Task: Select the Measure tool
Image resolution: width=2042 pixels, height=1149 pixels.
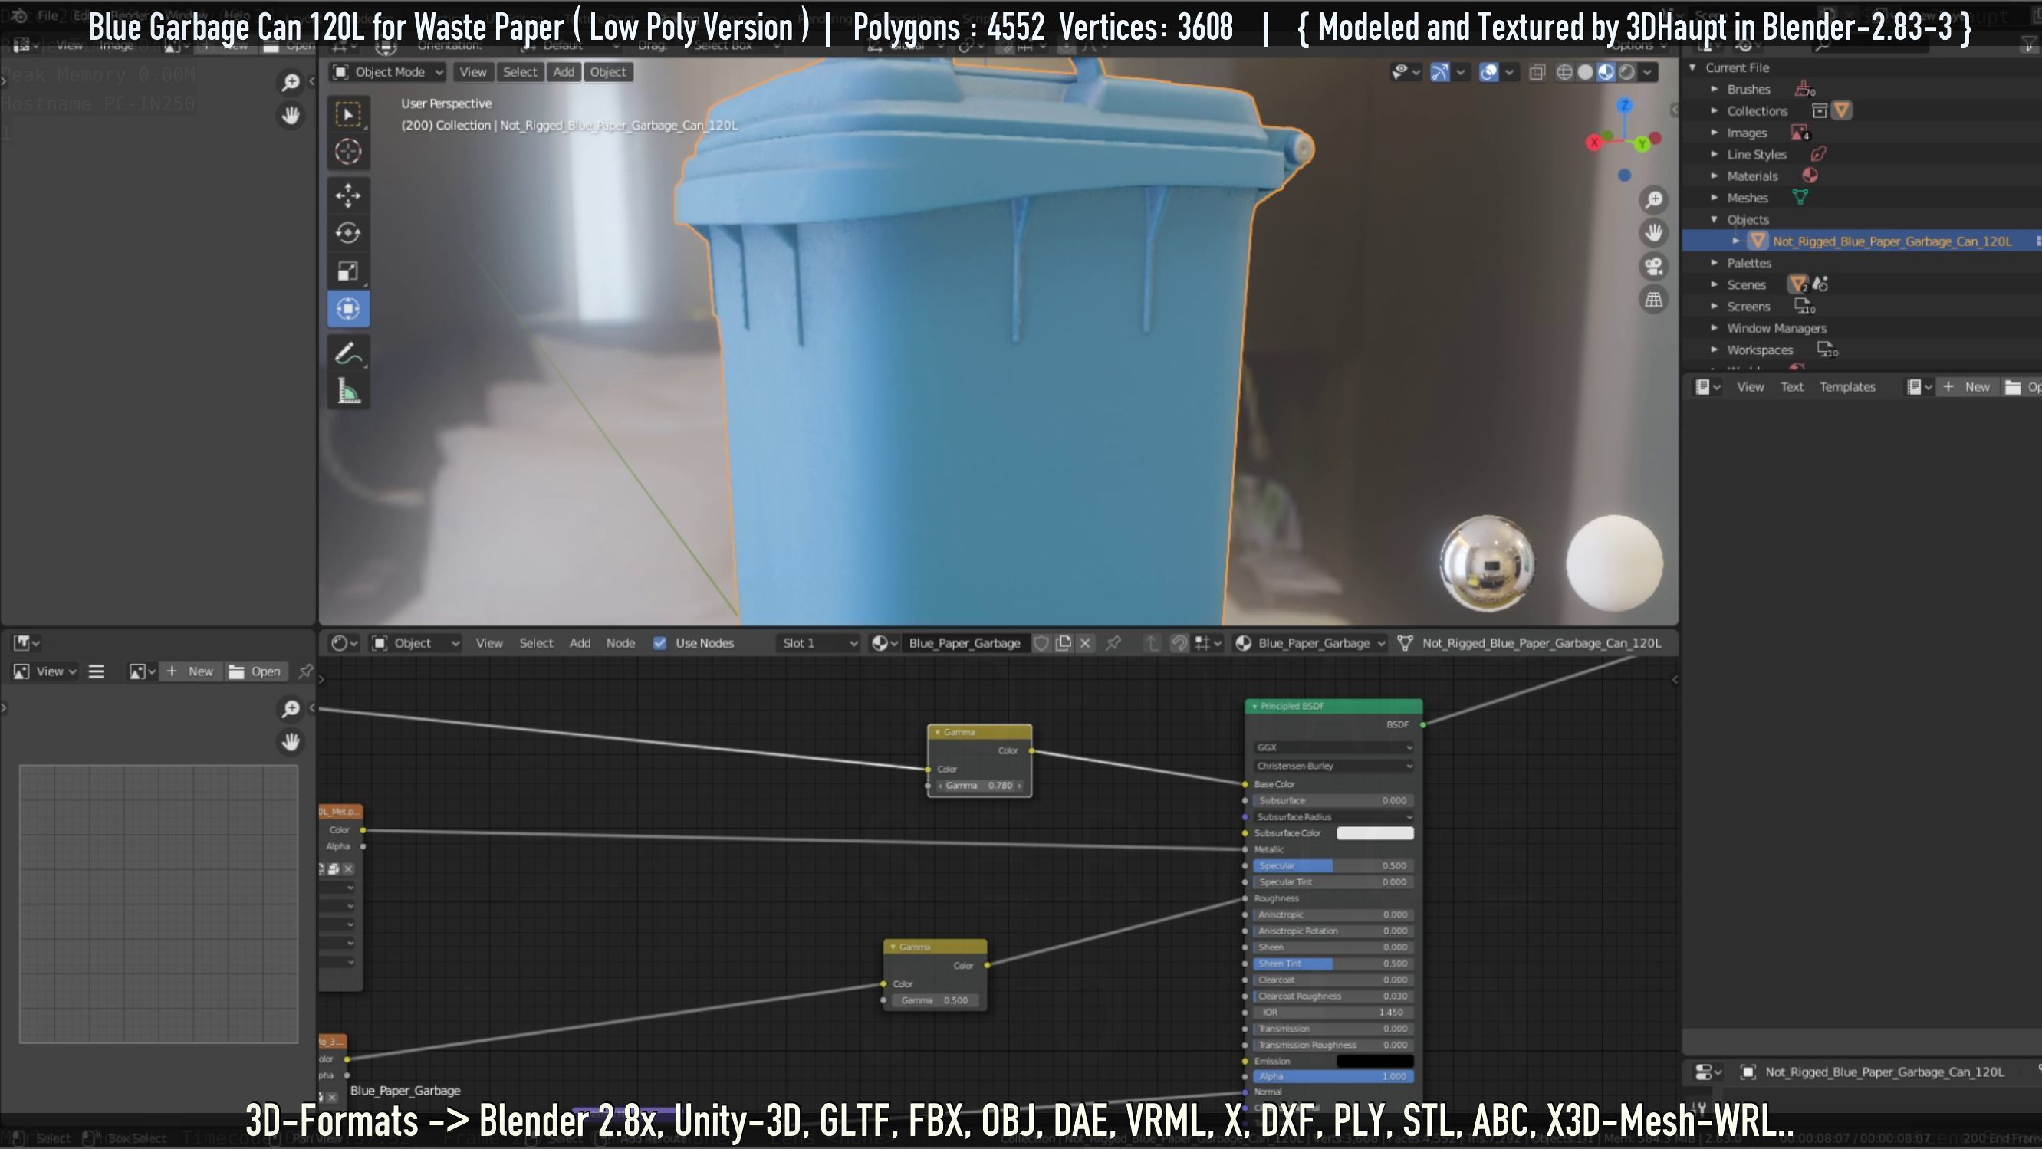Action: 348,392
